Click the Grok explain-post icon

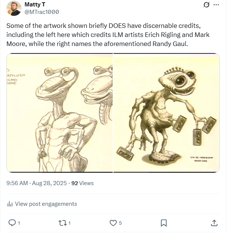[206, 5]
